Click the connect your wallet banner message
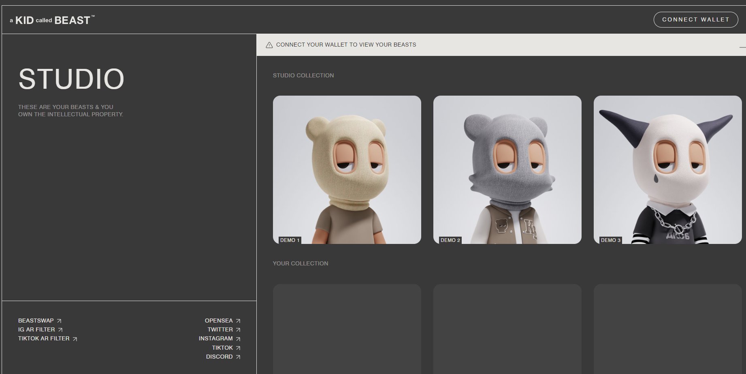Viewport: 746px width, 374px height. pos(346,45)
